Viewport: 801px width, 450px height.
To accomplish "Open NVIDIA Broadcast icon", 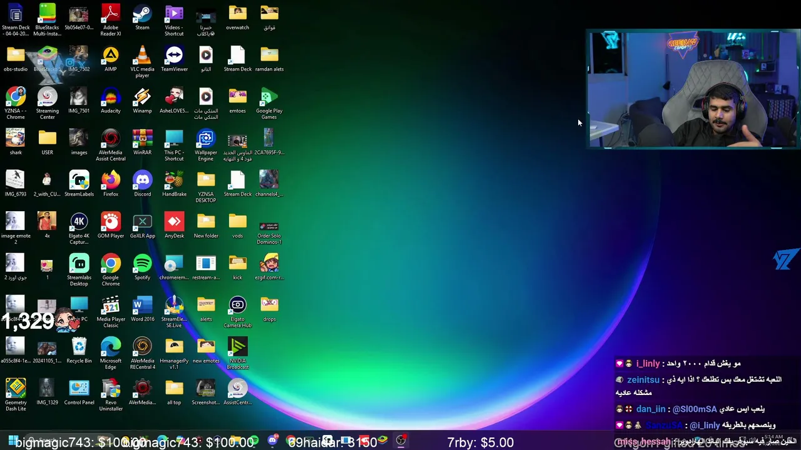I will pos(238,354).
